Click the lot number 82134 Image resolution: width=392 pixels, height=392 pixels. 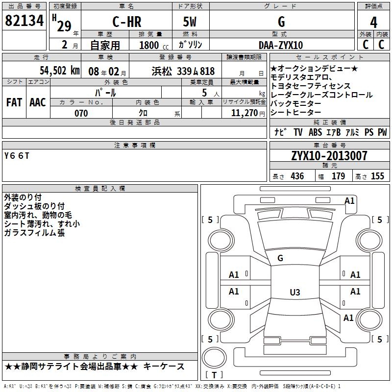point(24,21)
